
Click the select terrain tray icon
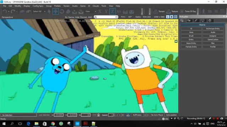[x=74, y=11]
